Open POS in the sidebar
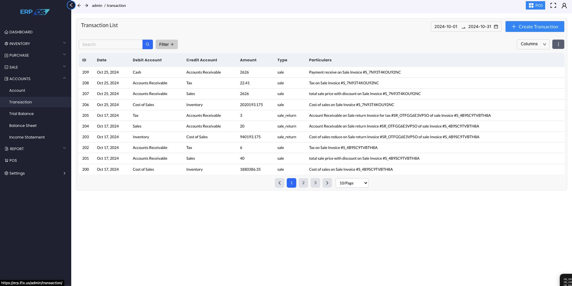 11,160
